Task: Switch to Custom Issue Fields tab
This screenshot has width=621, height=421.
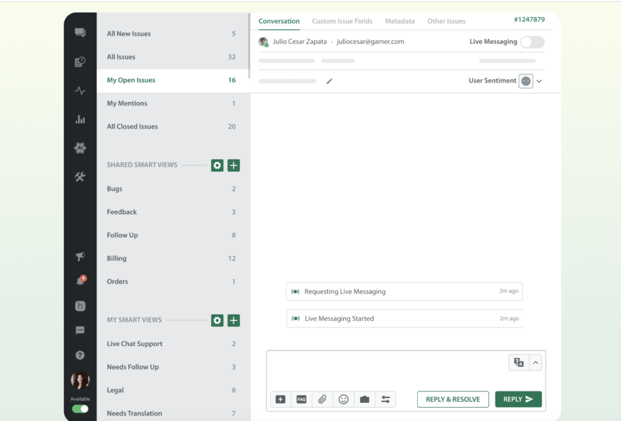Action: click(x=342, y=21)
